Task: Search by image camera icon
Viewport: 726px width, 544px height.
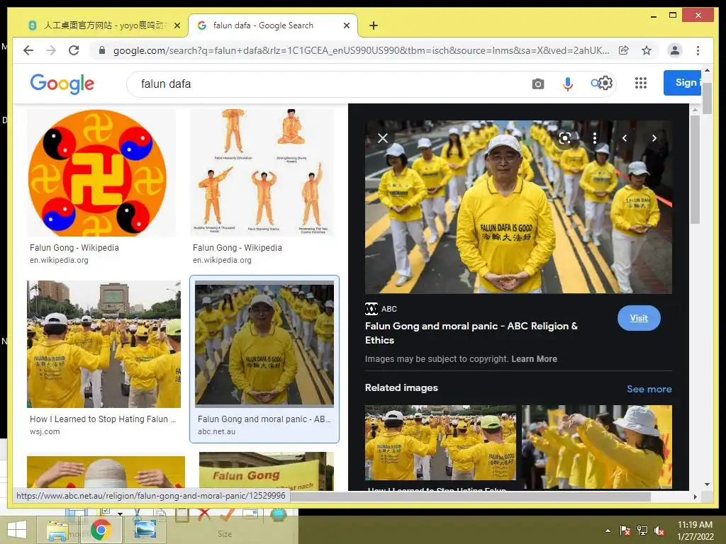Action: point(538,84)
